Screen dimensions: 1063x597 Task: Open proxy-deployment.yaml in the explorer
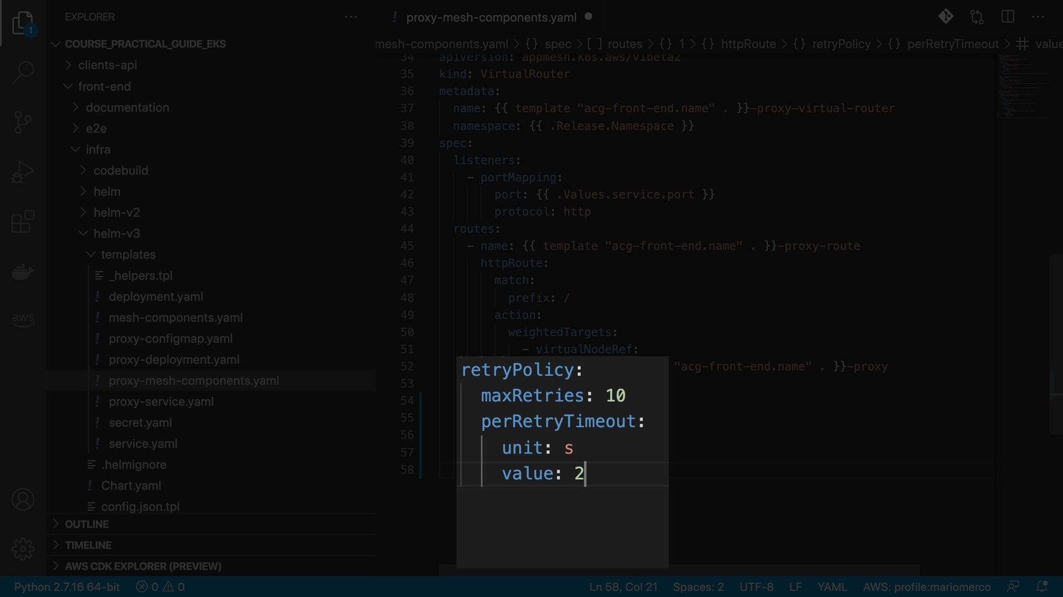[174, 360]
